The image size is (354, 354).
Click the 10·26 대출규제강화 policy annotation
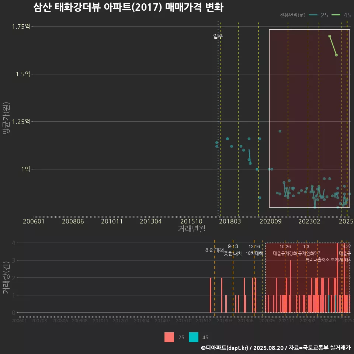tap(285, 250)
